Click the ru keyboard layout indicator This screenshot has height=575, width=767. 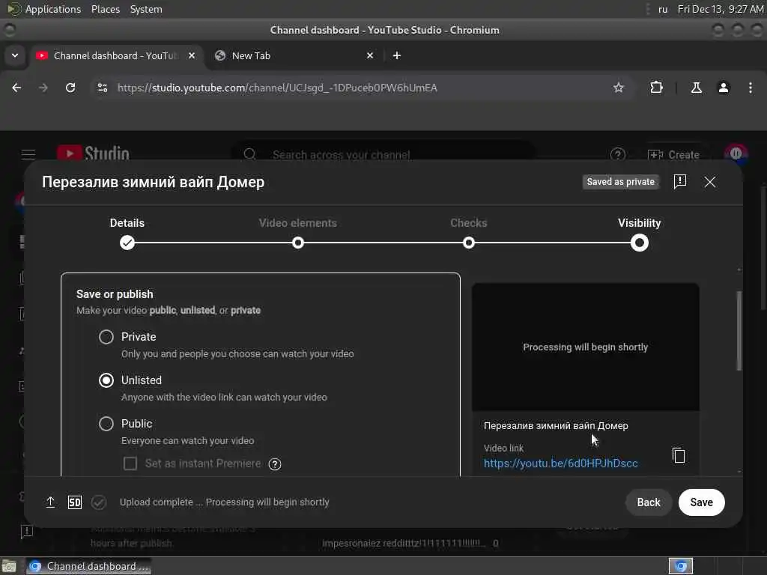click(663, 9)
